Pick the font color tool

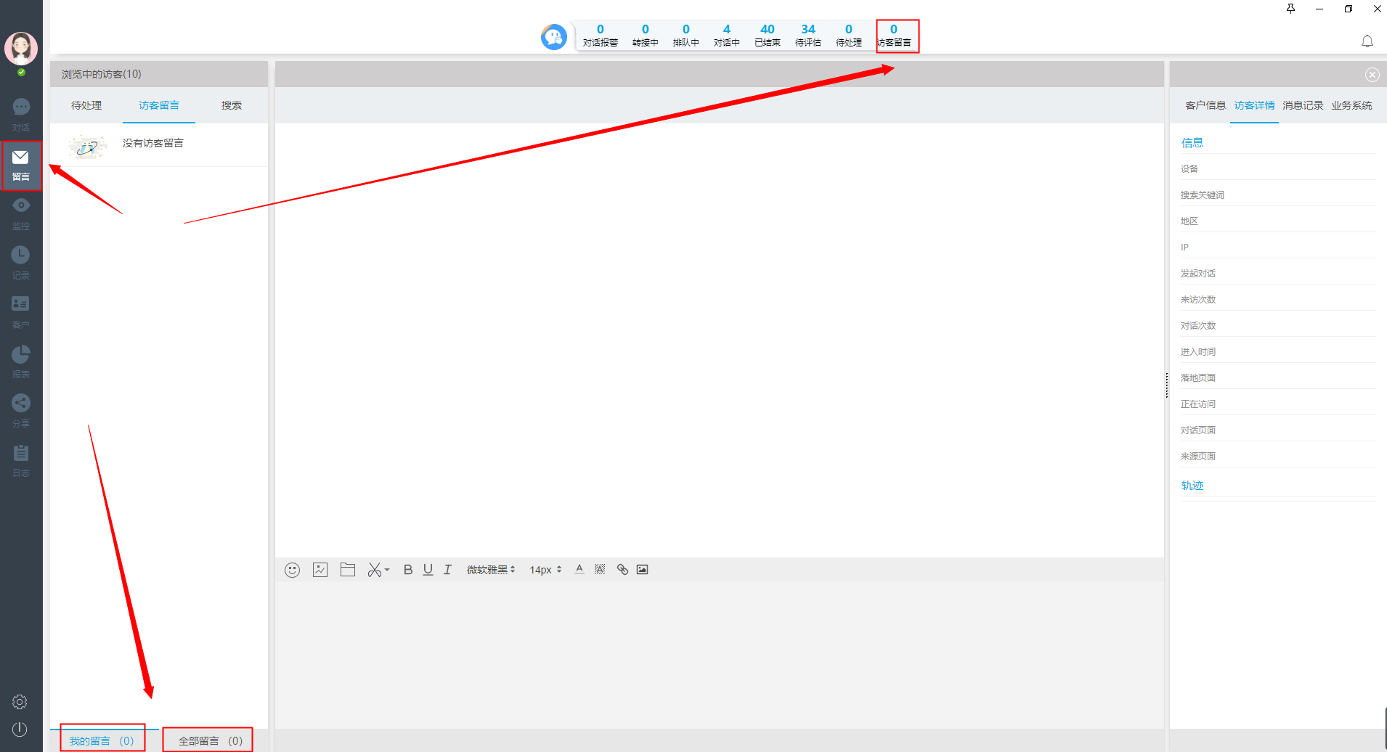pyautogui.click(x=579, y=569)
